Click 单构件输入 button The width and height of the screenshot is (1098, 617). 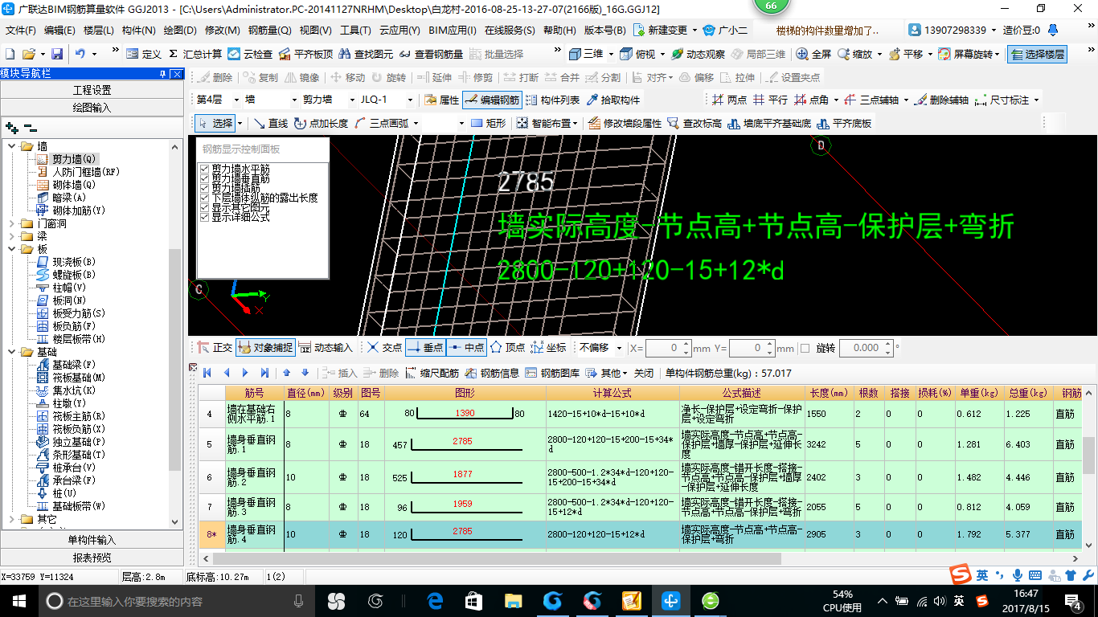click(92, 540)
